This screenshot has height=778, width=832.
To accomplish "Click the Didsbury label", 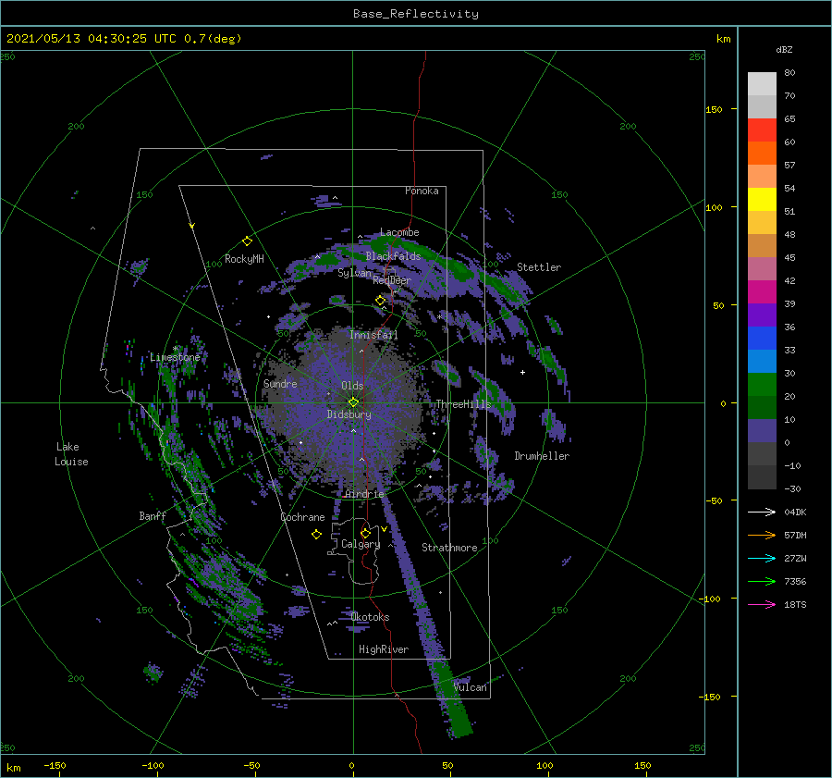I will coord(349,414).
